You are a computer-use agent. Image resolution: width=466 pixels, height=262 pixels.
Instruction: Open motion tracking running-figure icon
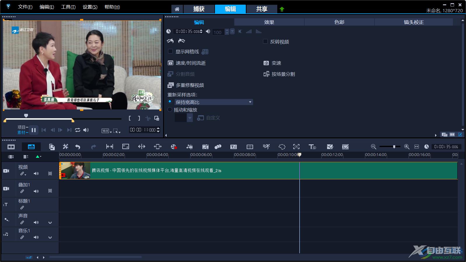pos(266,147)
